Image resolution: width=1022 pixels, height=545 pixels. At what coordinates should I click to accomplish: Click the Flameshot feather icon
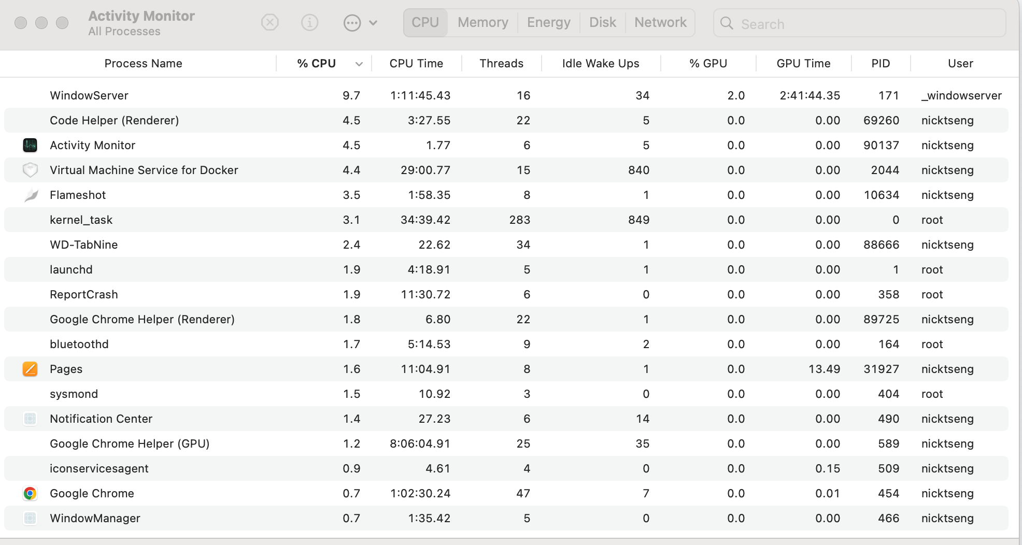click(x=31, y=195)
